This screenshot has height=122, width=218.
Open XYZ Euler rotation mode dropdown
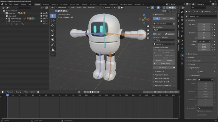[x=204, y=41]
